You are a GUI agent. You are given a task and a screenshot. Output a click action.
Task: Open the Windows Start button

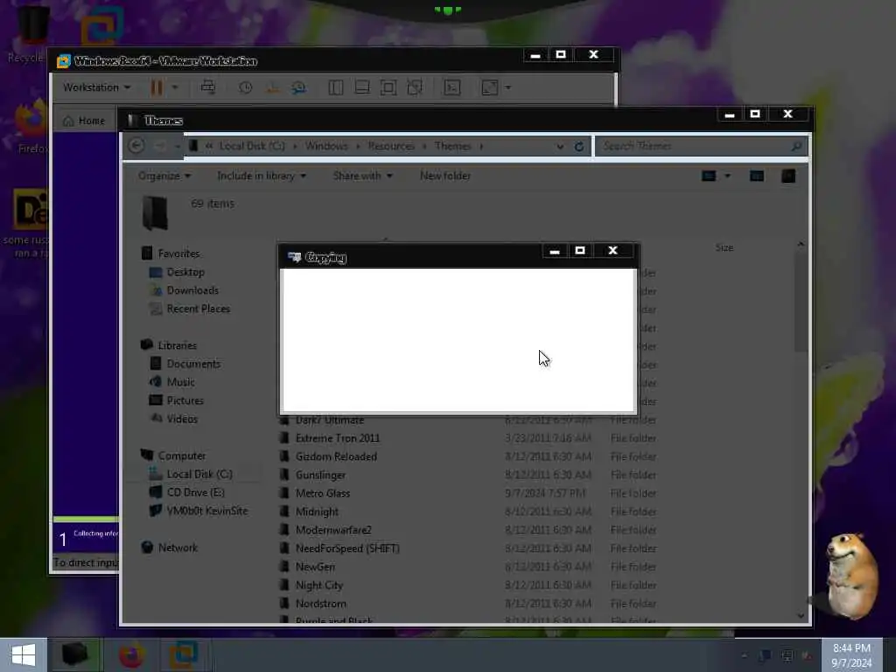[x=24, y=654]
